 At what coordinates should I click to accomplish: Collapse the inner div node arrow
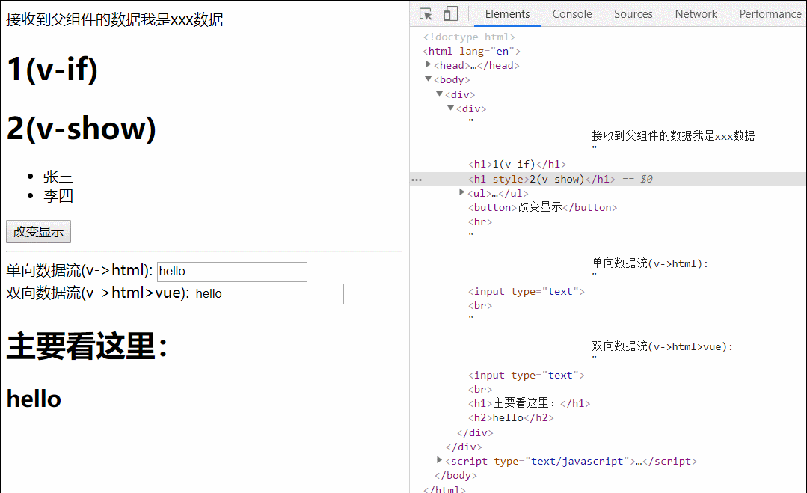point(450,108)
